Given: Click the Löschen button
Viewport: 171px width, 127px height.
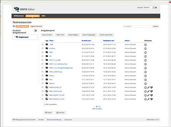Looking at the screenshot, I should pos(60,113).
